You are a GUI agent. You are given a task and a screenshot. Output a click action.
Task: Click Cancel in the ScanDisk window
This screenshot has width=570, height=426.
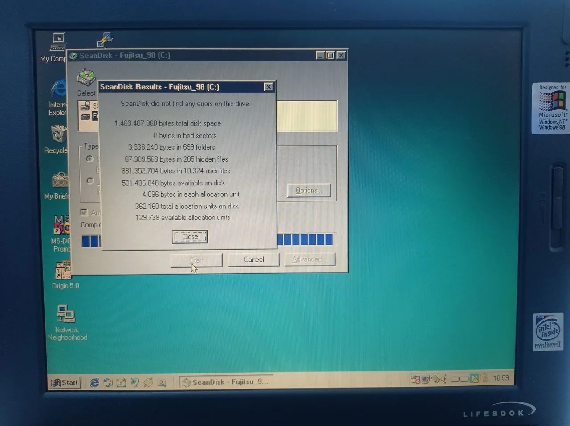[x=254, y=260]
